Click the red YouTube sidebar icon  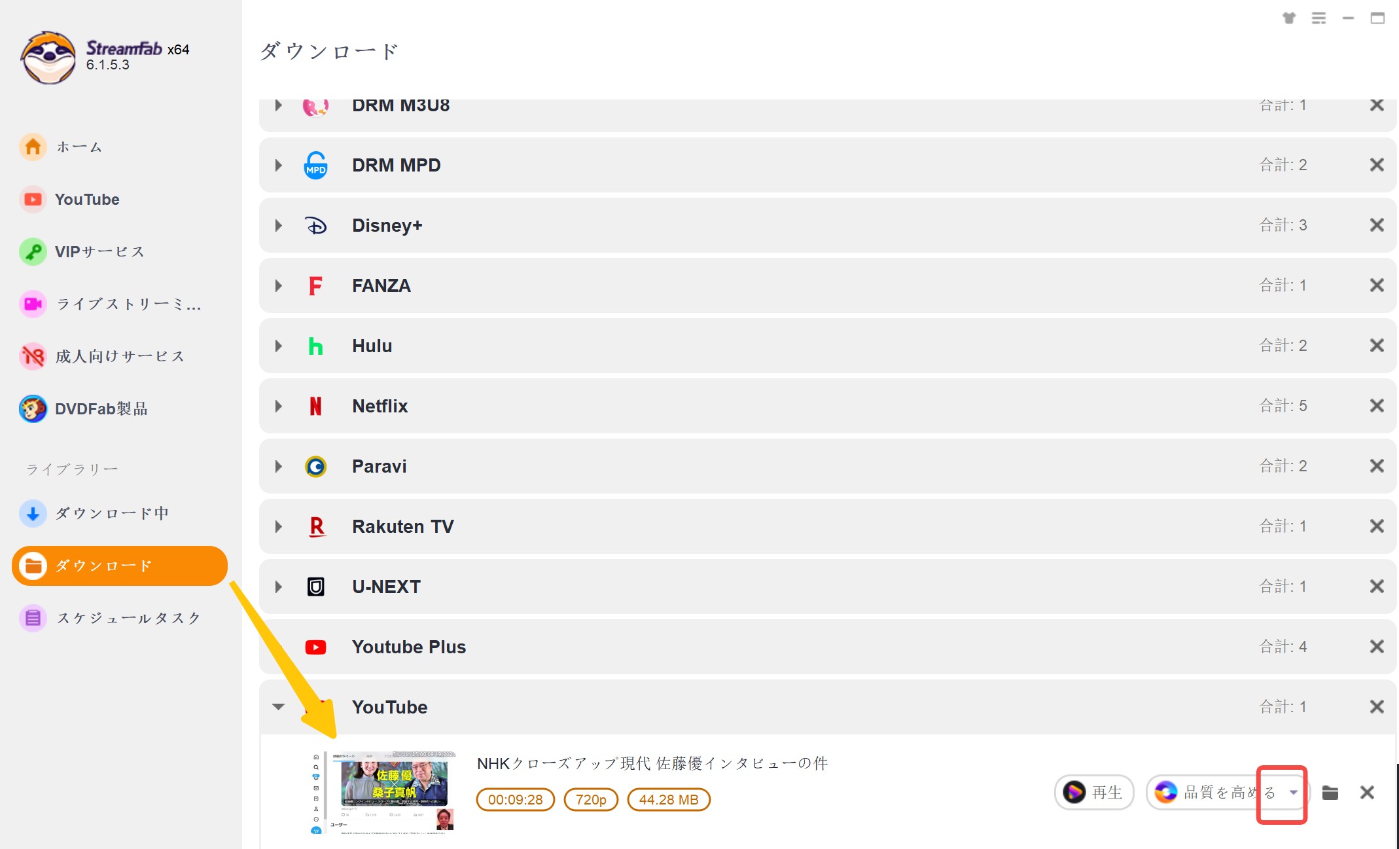click(33, 199)
